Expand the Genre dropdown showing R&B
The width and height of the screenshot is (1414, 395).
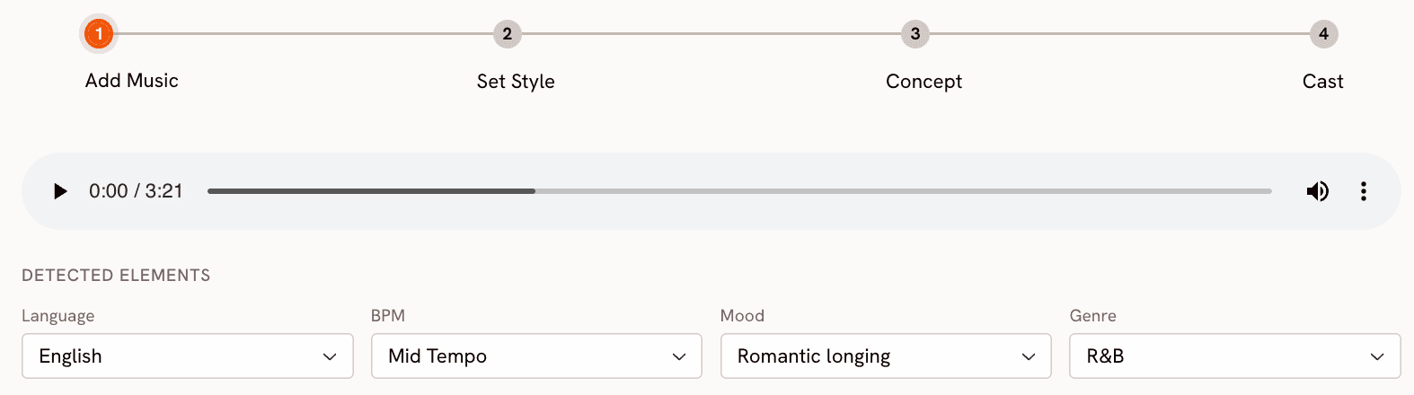(1235, 356)
